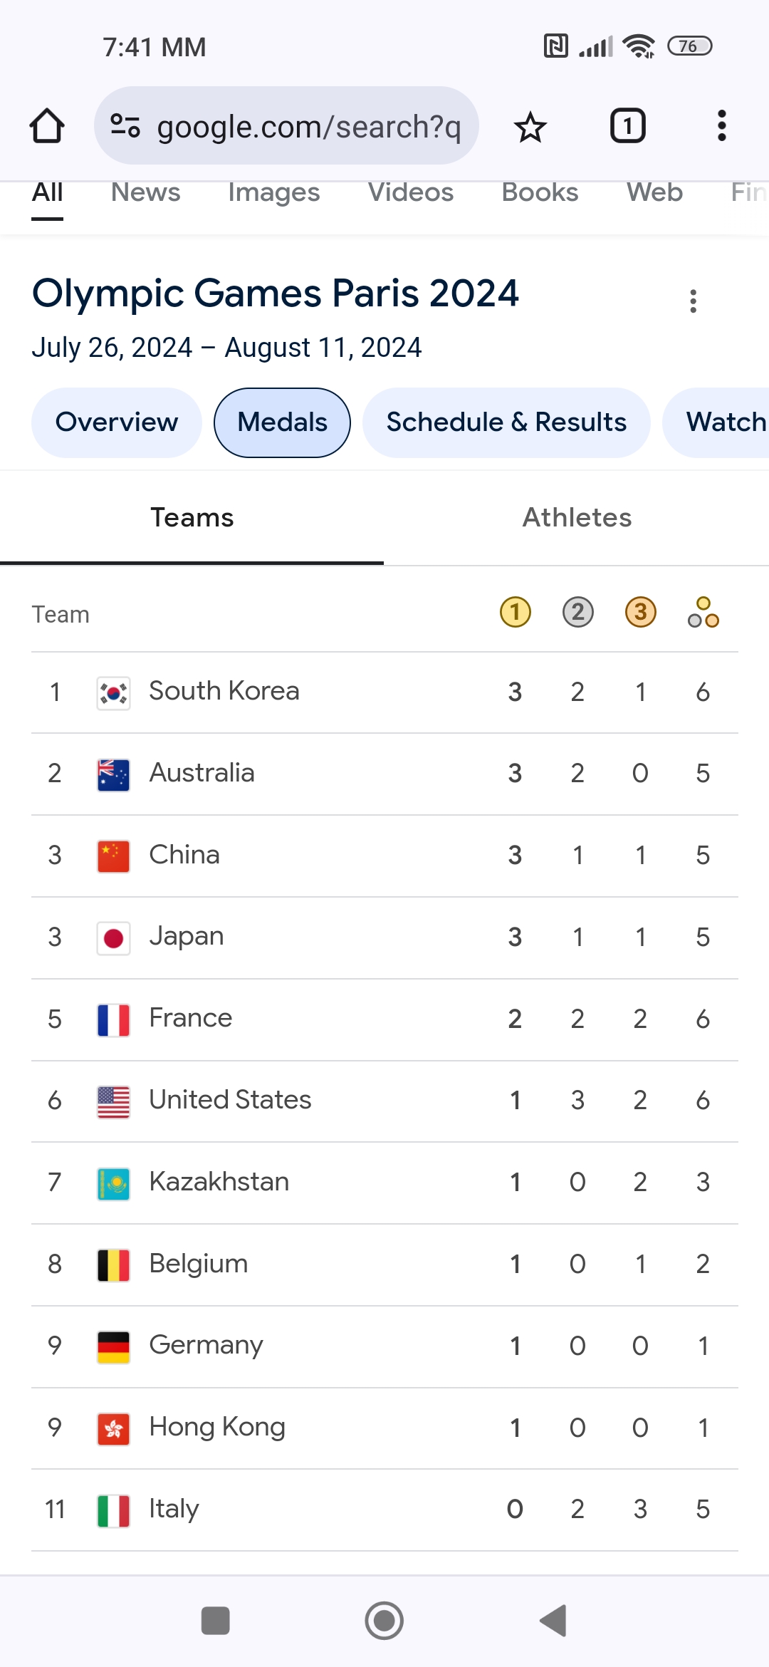Tap the United States flag

(113, 1101)
